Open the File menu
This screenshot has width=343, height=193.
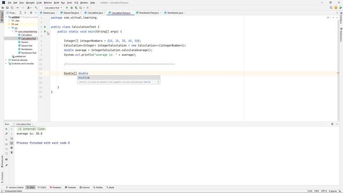point(10,3)
